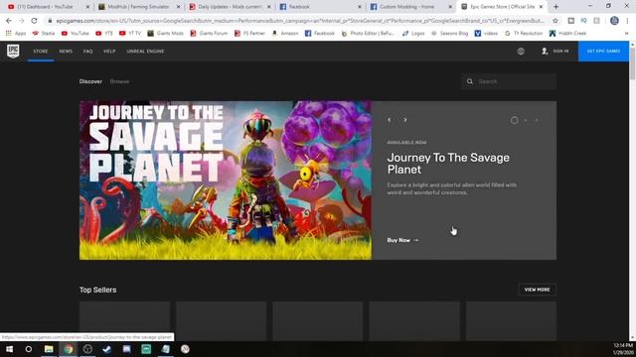The width and height of the screenshot is (636, 357).
Task: Show the next featured game
Action: click(404, 120)
